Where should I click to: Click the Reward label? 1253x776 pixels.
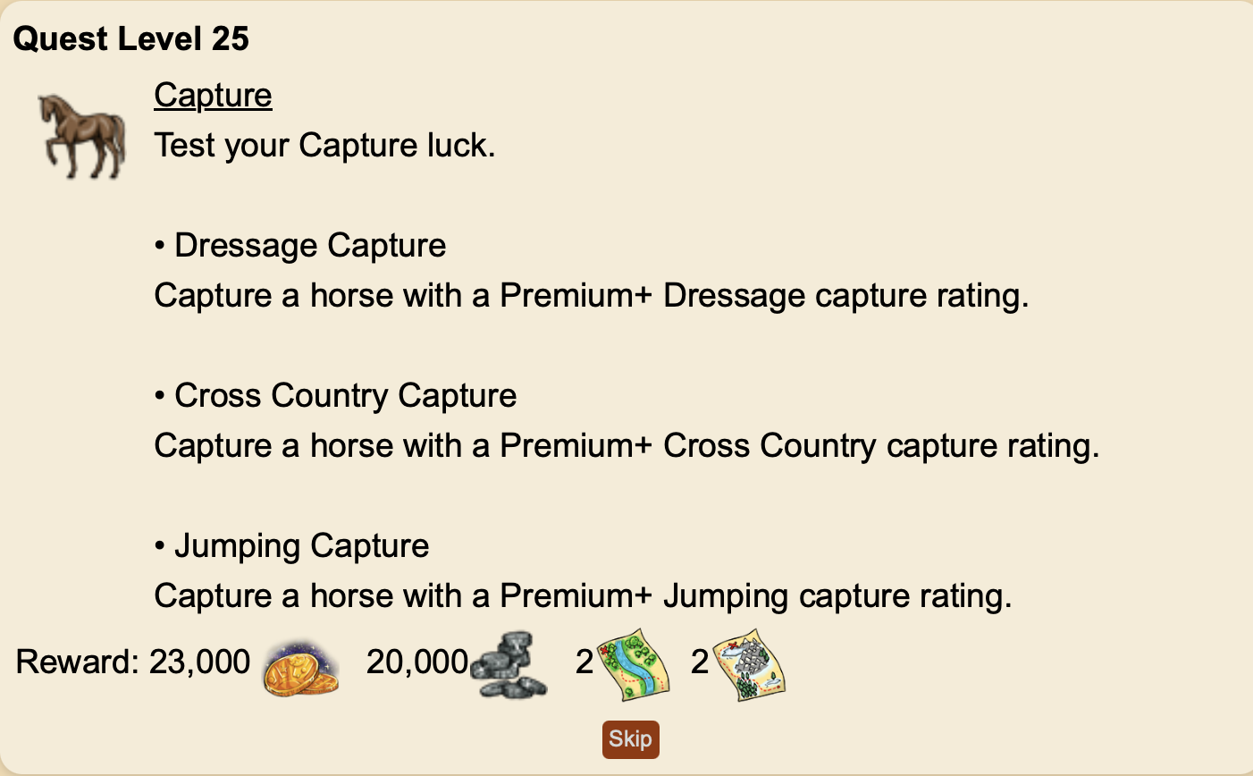77,662
